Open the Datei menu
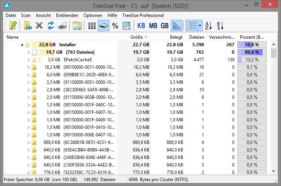Image resolution: width=281 pixels, height=186 pixels. tap(11, 15)
